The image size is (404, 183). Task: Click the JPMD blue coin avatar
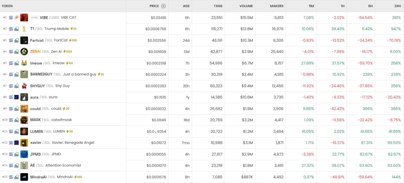click(24, 154)
